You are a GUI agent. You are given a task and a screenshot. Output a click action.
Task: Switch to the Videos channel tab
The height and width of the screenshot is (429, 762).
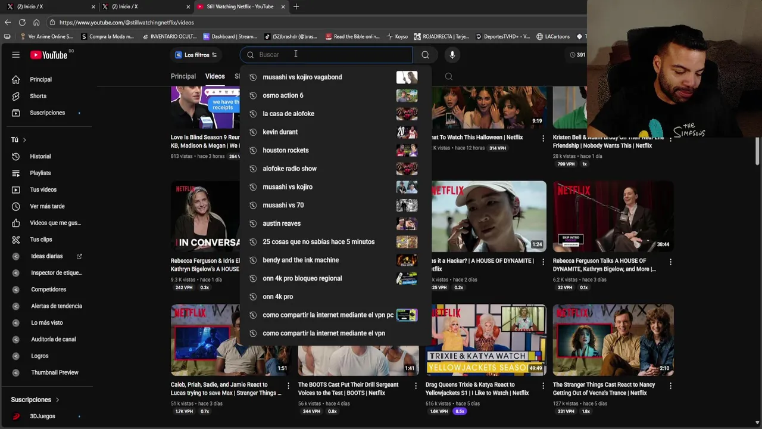click(x=215, y=76)
